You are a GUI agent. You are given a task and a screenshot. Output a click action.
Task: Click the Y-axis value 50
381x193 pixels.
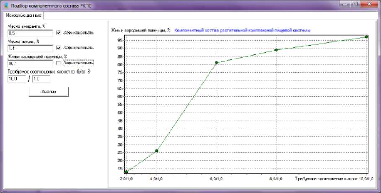point(120,113)
